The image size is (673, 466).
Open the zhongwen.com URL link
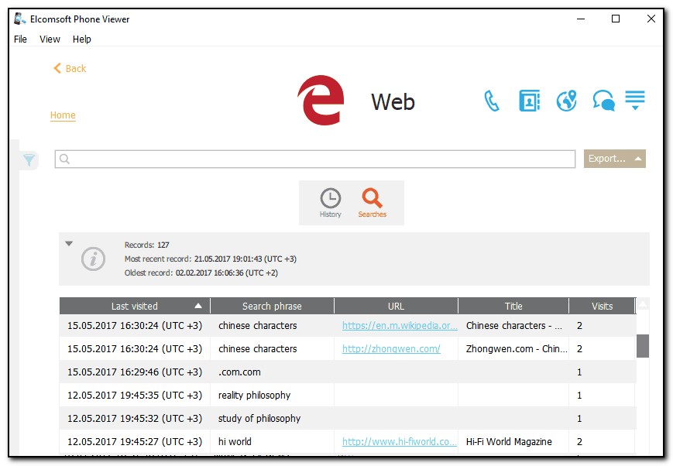[391, 349]
